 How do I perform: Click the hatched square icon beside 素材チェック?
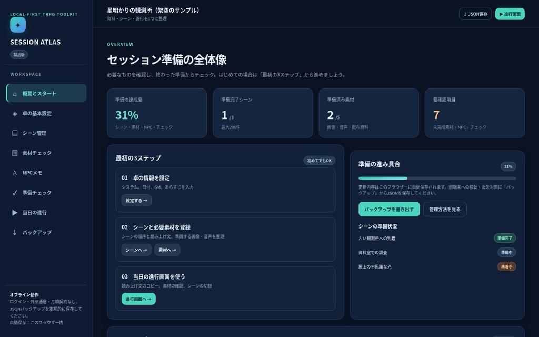15,153
